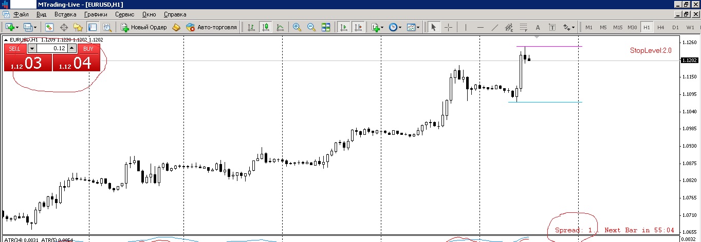
Task: Open the Окно menu
Action: [x=149, y=15]
